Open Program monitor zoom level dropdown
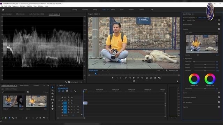Screen dimensions: 223x125 (105, 70)
